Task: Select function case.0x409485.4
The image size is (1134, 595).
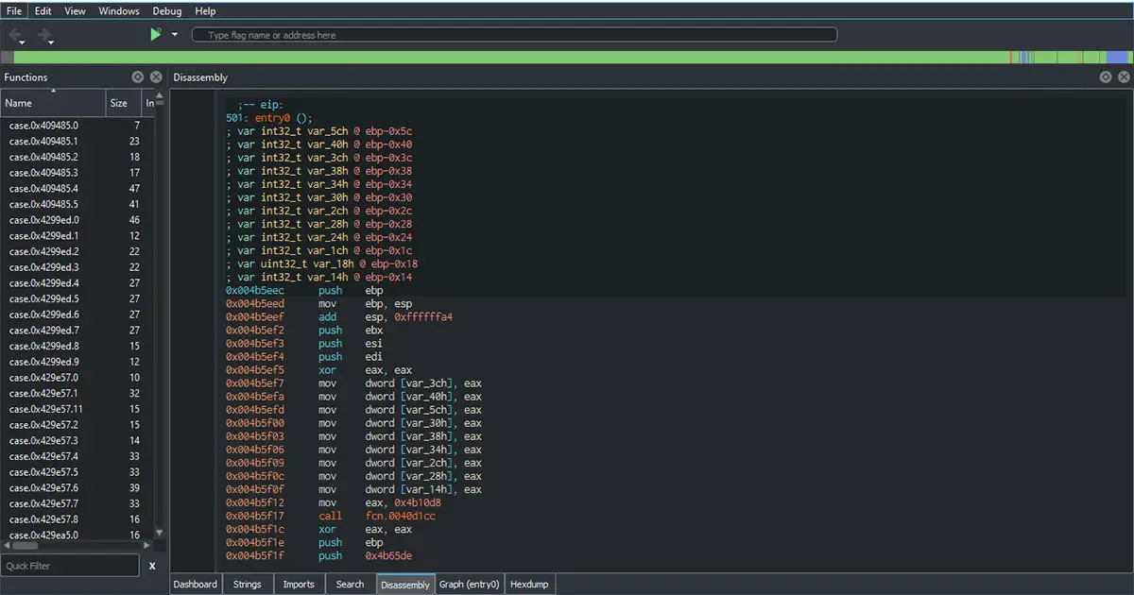Action: 76,188
